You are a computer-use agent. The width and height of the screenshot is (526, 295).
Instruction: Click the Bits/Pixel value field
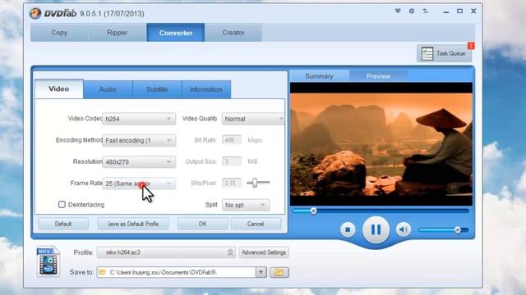pyautogui.click(x=232, y=183)
